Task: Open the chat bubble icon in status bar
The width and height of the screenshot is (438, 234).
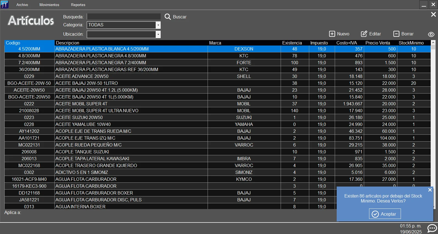Action: 432,228
